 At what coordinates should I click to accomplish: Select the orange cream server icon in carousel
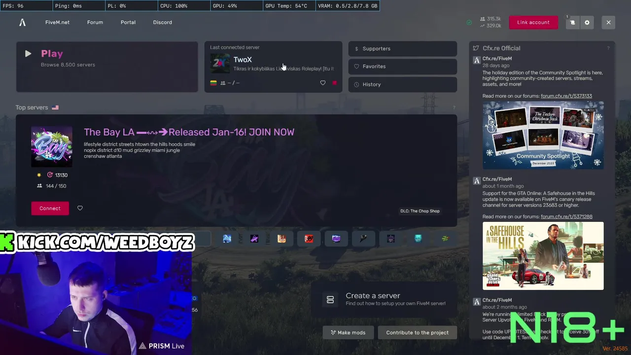pos(281,239)
